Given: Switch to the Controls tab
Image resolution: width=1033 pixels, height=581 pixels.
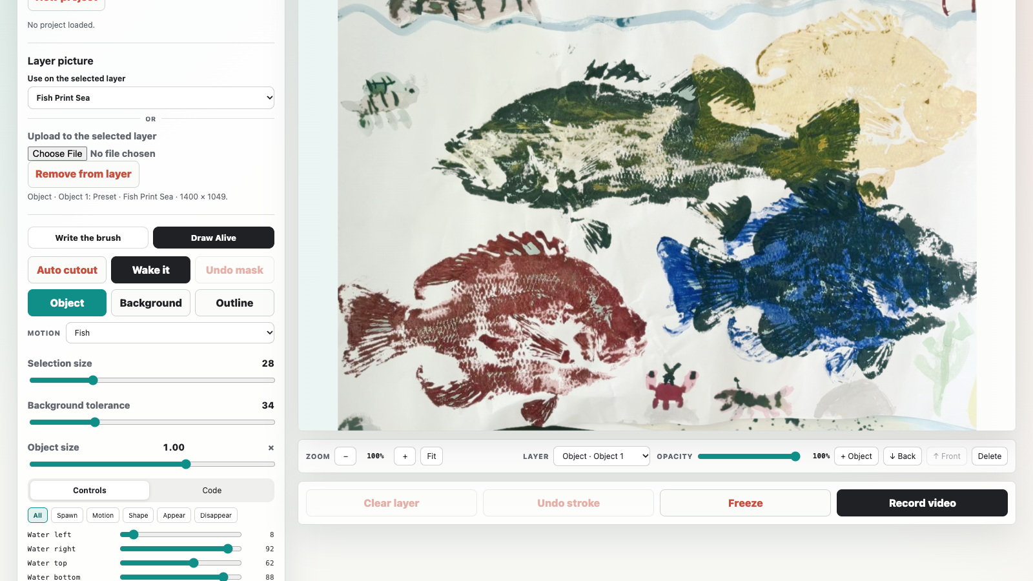Looking at the screenshot, I should pyautogui.click(x=90, y=491).
